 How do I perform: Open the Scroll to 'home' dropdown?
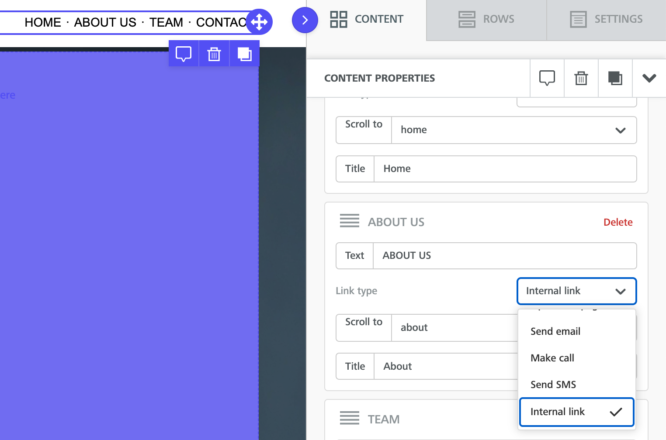point(514,130)
